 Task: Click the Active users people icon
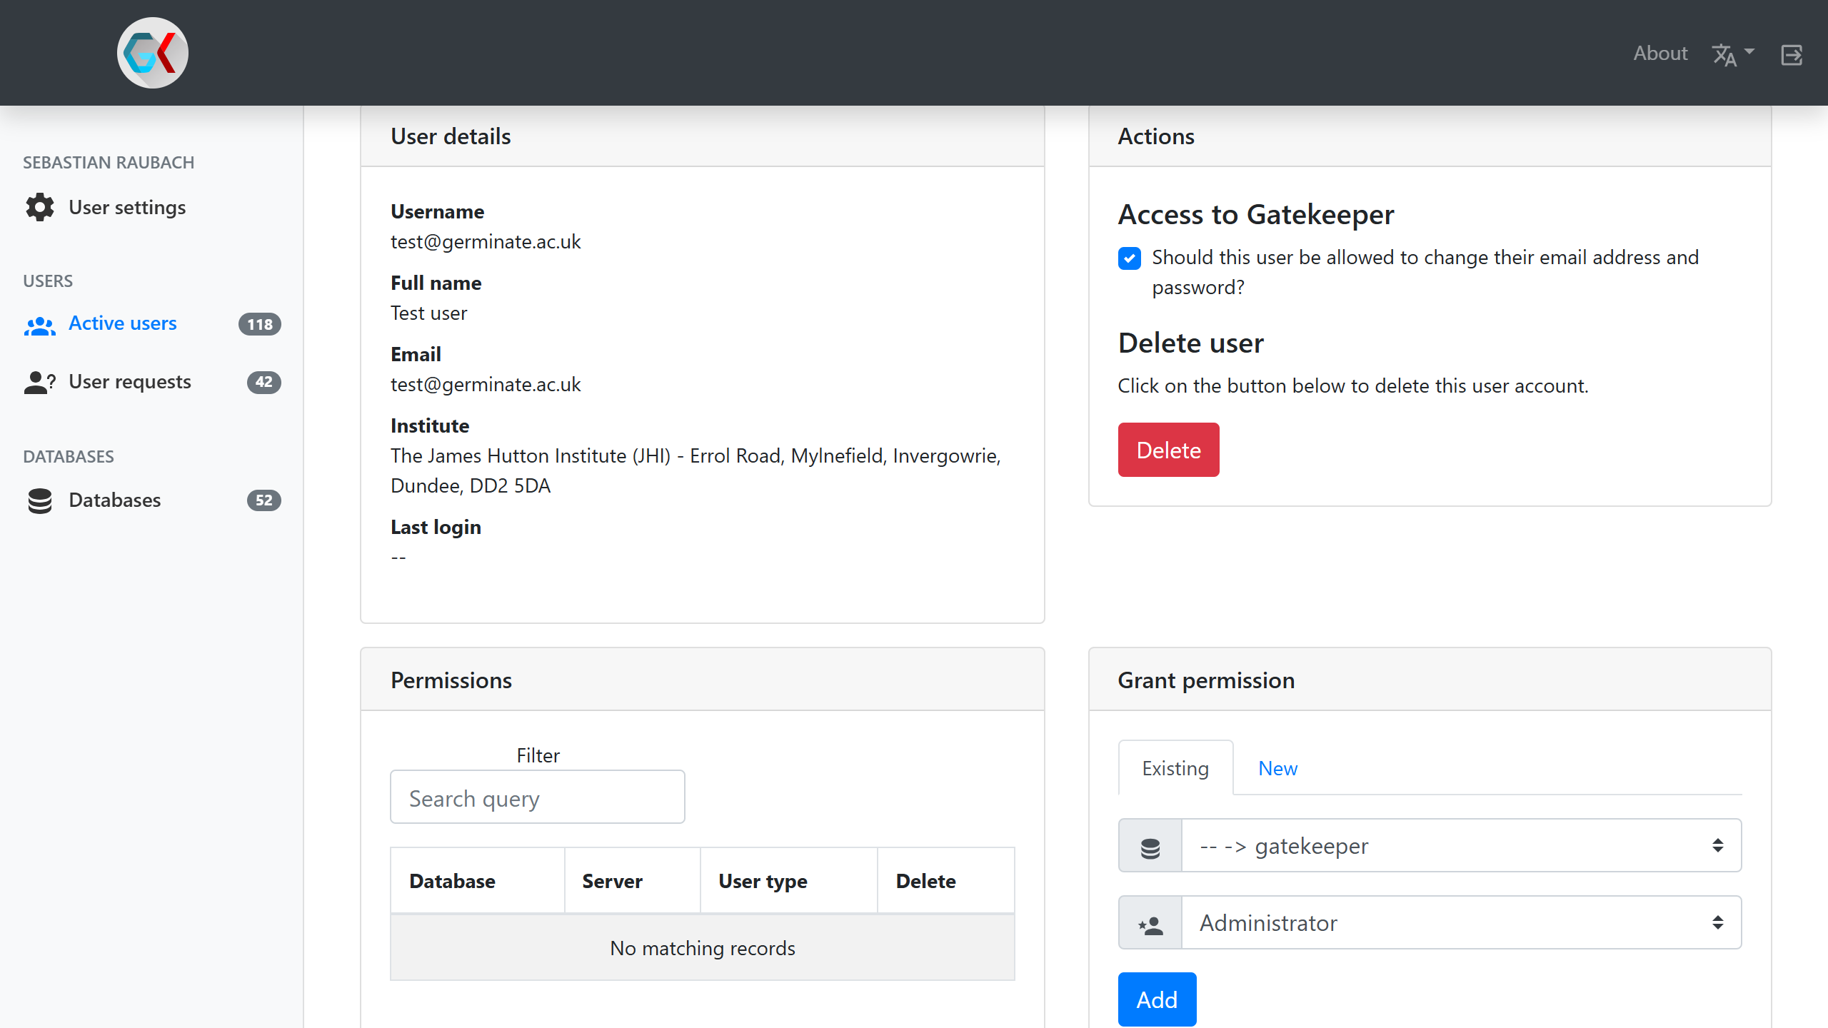[x=40, y=326]
